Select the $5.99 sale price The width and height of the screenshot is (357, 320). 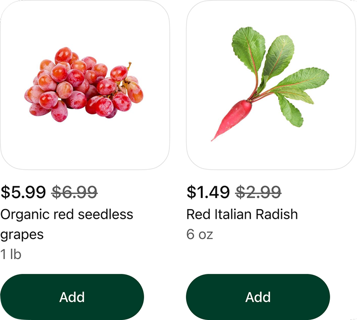(x=23, y=192)
